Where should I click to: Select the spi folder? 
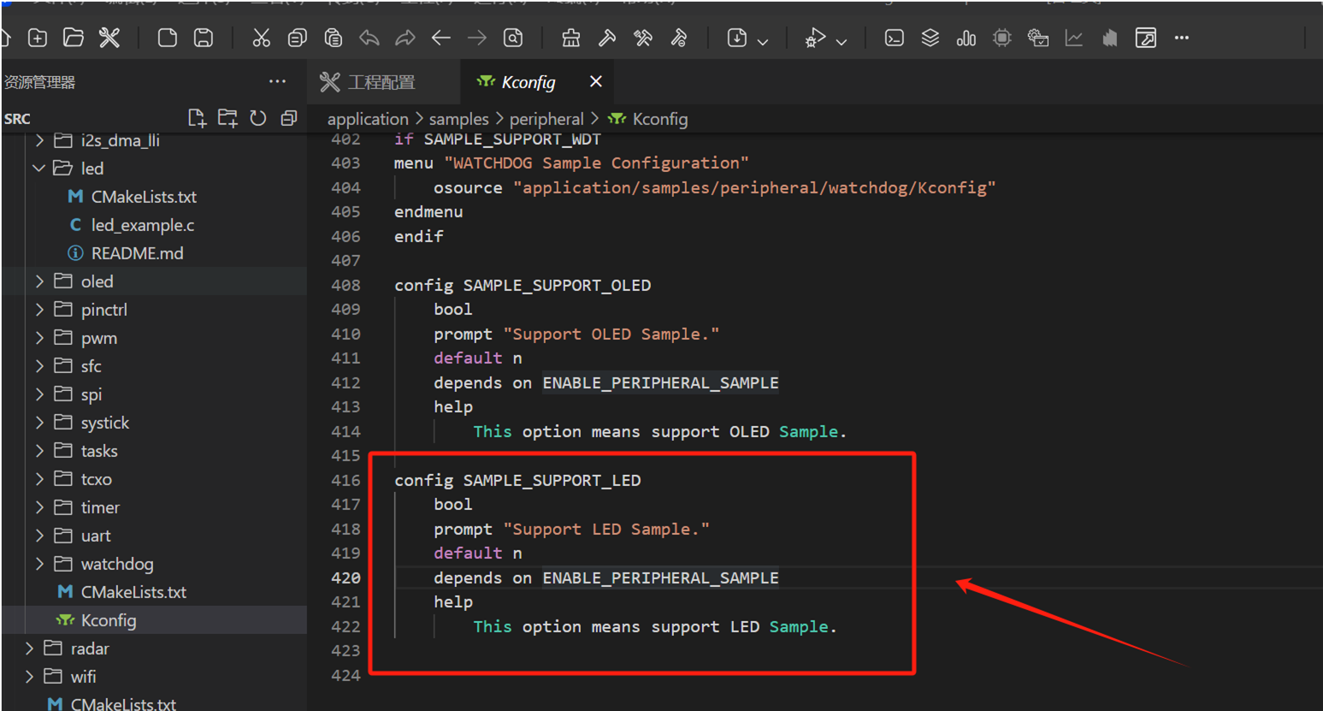click(x=154, y=394)
